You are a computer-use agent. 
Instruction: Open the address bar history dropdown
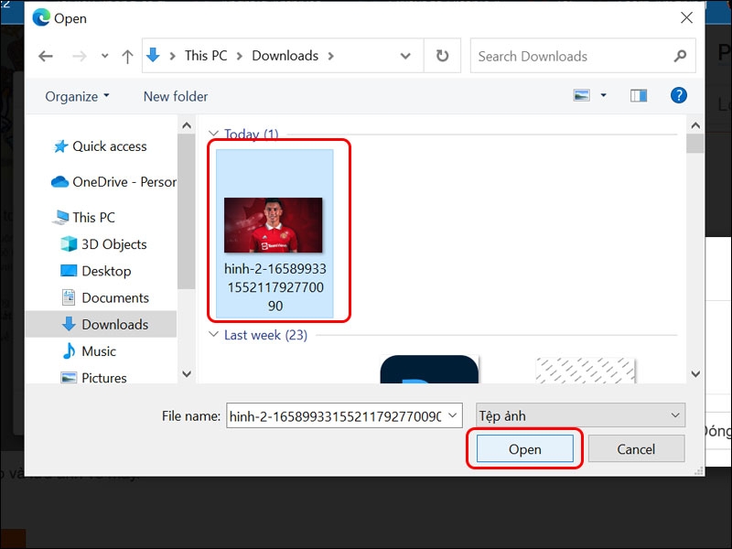click(405, 56)
